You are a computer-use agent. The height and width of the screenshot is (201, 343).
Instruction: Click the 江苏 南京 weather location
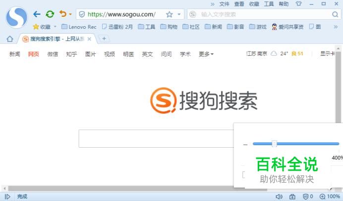click(257, 54)
